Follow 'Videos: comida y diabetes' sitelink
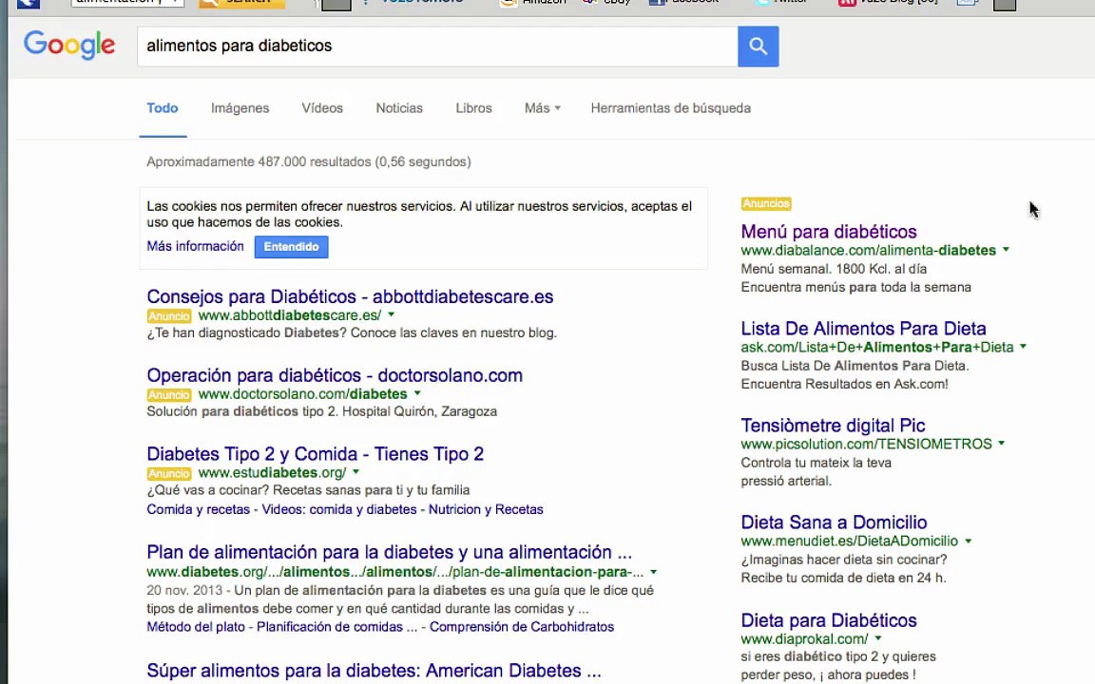The height and width of the screenshot is (684, 1095). point(338,509)
